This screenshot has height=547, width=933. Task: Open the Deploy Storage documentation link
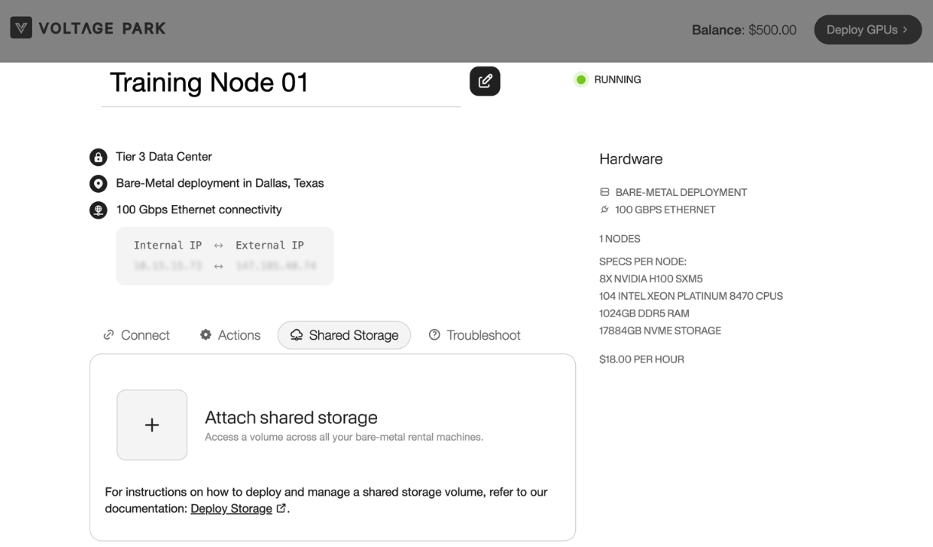click(x=231, y=509)
